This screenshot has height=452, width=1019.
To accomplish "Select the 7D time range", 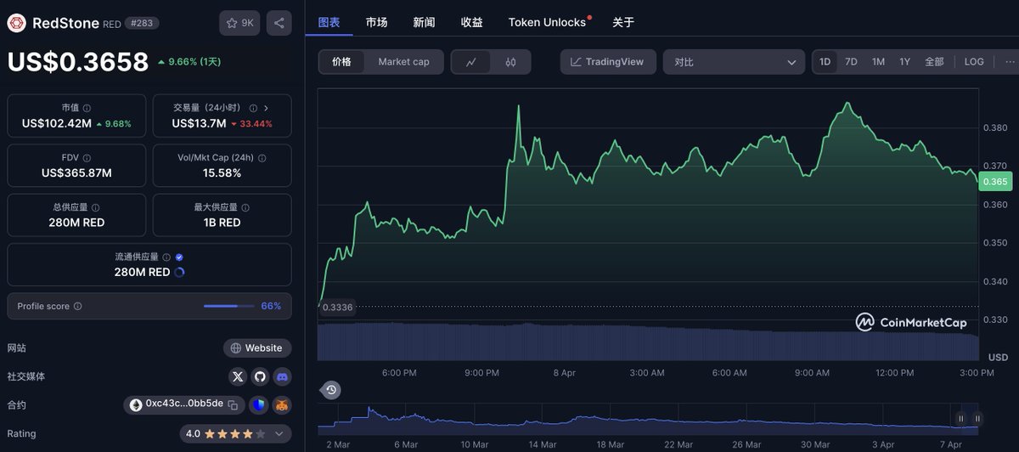I will tap(851, 62).
